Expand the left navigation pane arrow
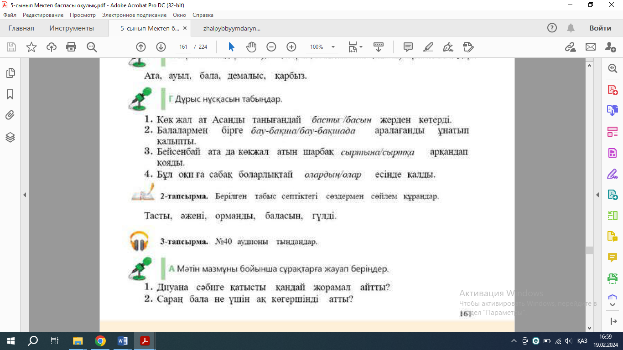The image size is (623, 350). point(25,195)
